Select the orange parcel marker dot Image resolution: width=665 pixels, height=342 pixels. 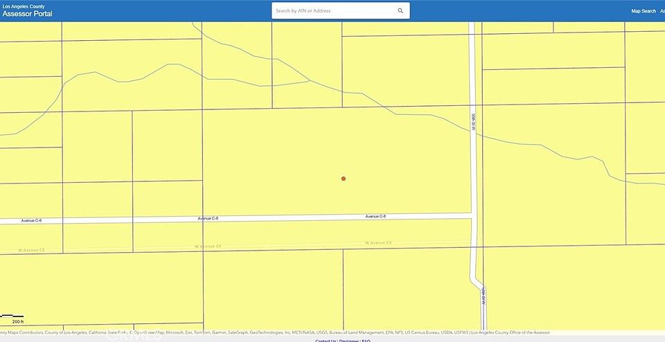[344, 179]
